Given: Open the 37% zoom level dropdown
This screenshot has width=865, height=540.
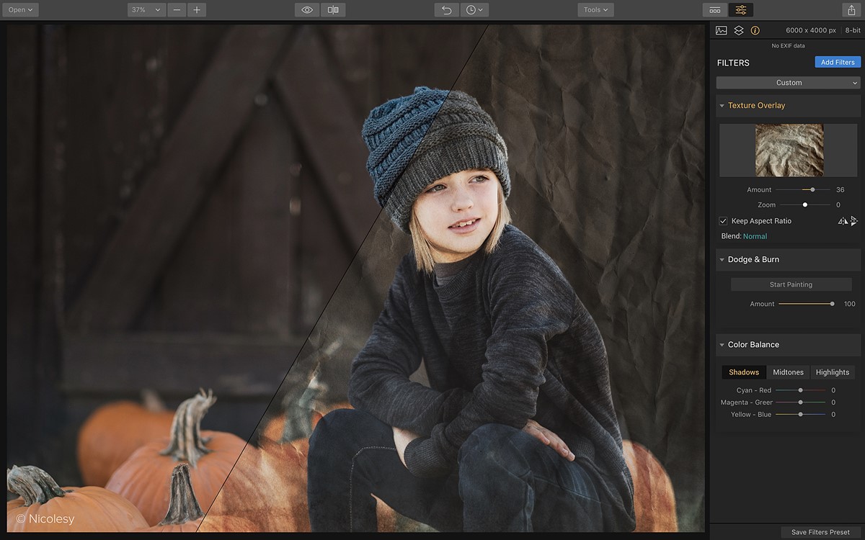Looking at the screenshot, I should (x=146, y=10).
